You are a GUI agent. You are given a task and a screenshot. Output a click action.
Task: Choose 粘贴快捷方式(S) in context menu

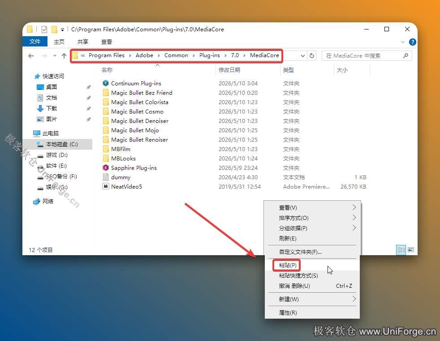298,275
